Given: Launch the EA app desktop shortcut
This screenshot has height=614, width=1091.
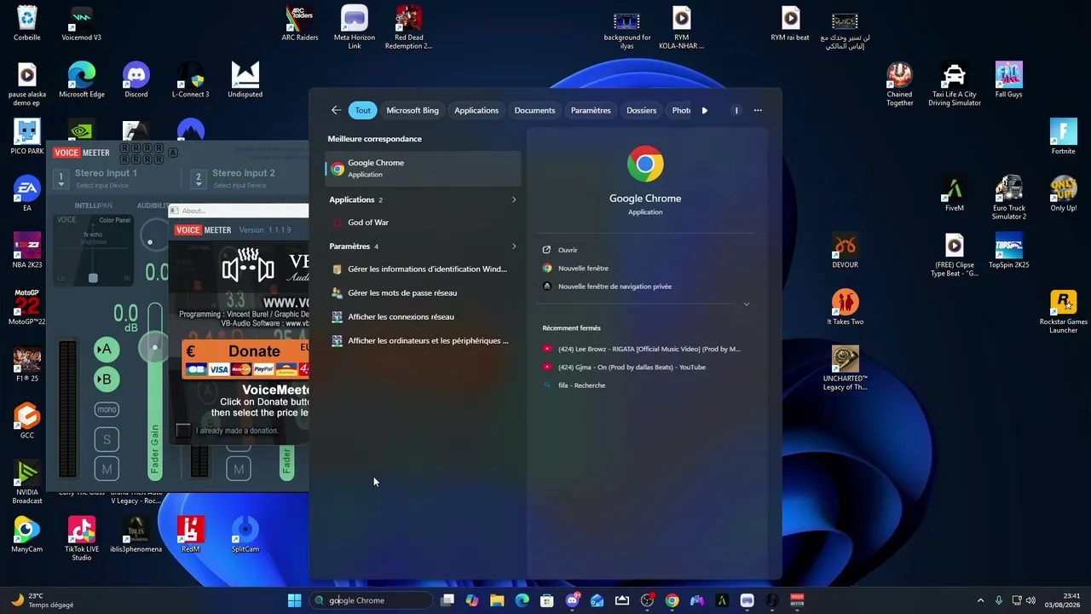Looking at the screenshot, I should [27, 194].
